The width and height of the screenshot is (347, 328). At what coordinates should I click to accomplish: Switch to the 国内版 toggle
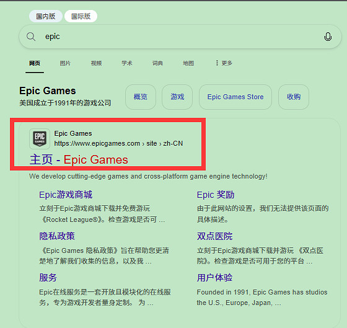[x=46, y=16]
